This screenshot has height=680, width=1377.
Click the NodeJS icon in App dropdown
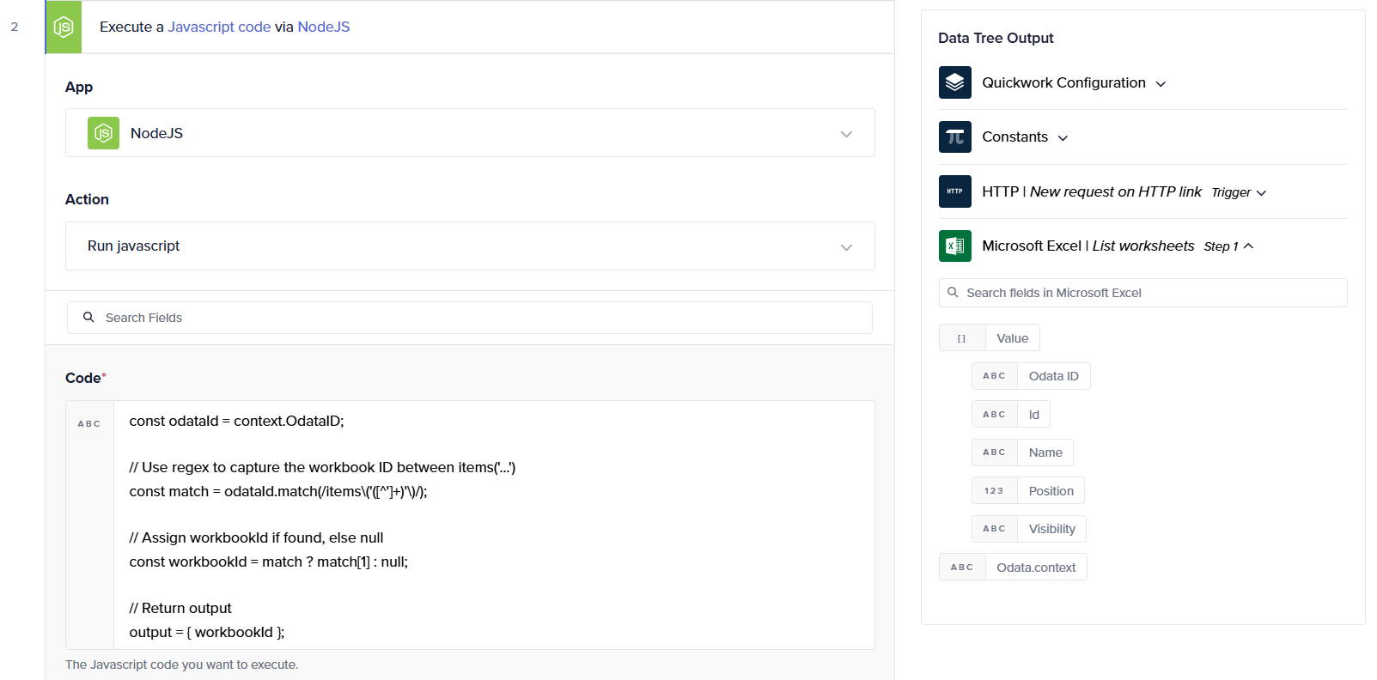point(103,133)
